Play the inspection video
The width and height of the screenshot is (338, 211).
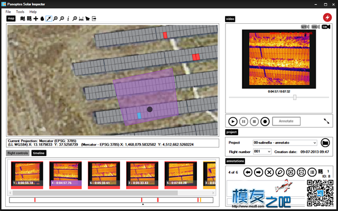[233, 122]
